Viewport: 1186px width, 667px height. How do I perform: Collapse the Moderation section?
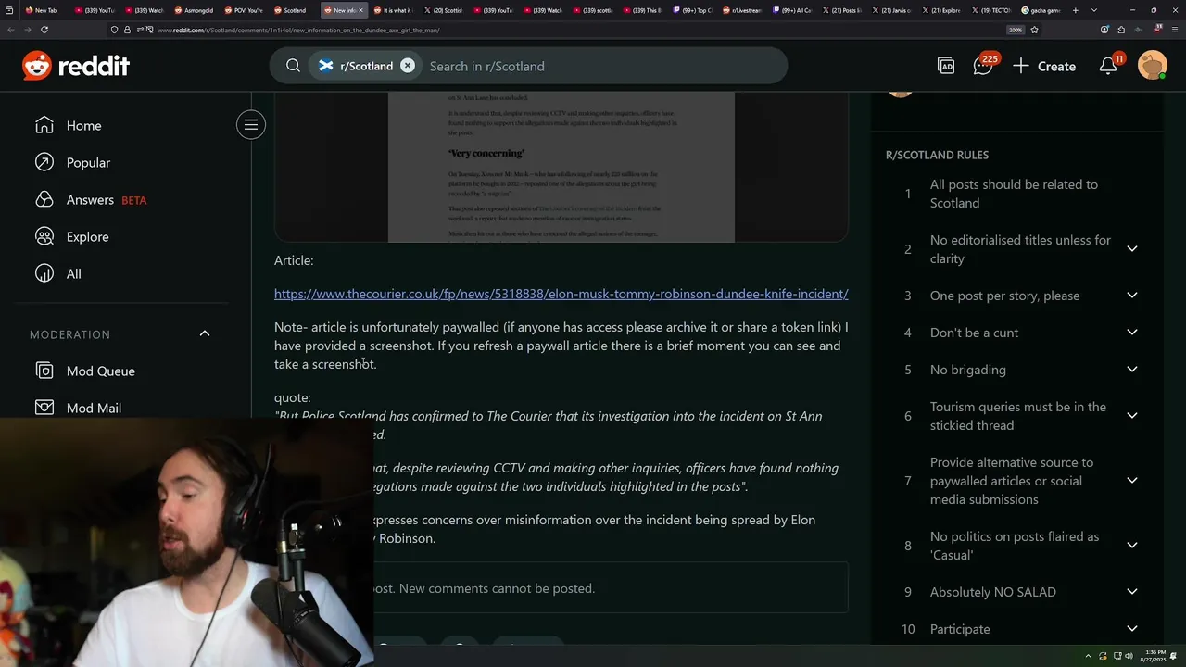pyautogui.click(x=205, y=333)
